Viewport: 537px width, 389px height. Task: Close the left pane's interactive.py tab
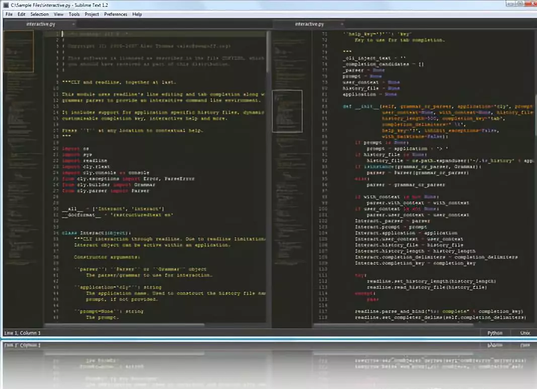click(73, 24)
